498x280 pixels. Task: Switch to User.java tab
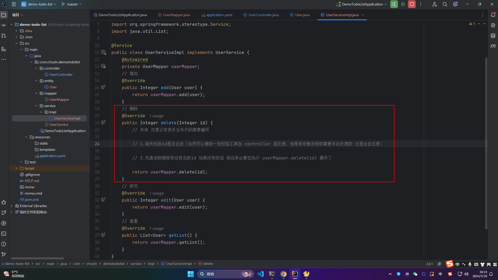click(x=300, y=15)
